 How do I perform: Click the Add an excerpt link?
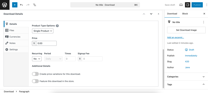pos(175,37)
